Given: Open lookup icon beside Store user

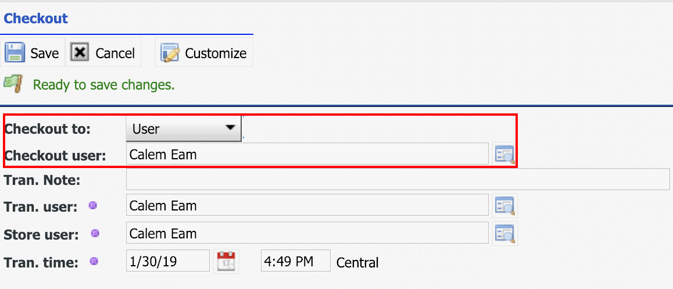Looking at the screenshot, I should point(504,233).
